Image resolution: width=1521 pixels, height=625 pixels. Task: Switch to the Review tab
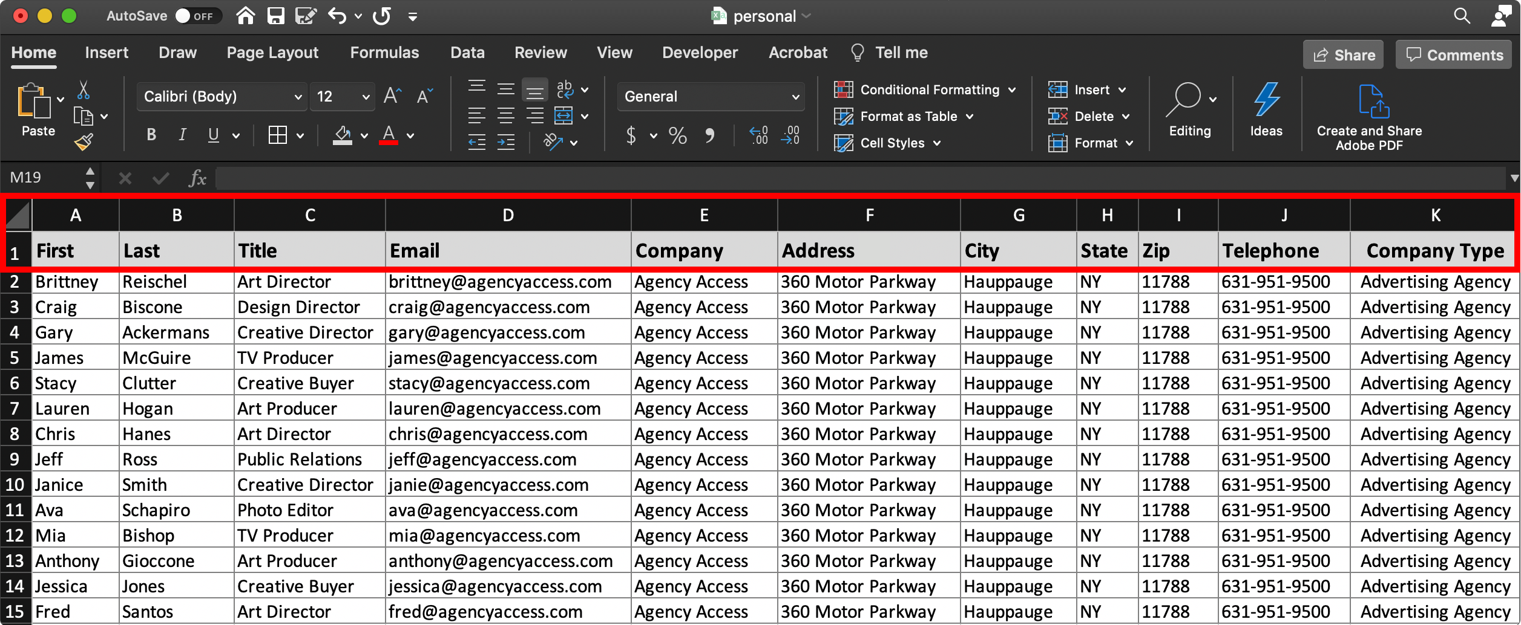pyautogui.click(x=540, y=53)
